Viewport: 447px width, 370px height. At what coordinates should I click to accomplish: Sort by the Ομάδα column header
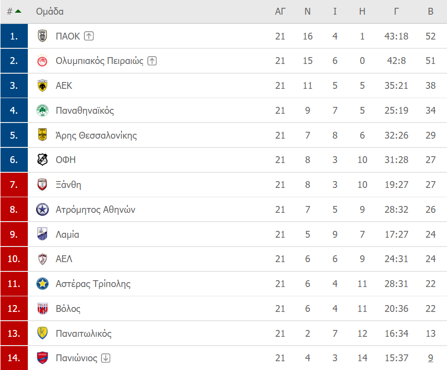click(x=50, y=11)
